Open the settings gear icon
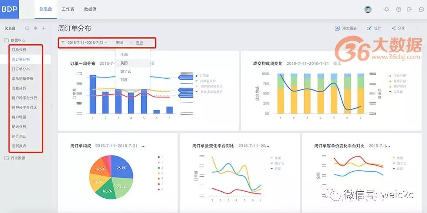The image size is (427, 213). (386, 9)
